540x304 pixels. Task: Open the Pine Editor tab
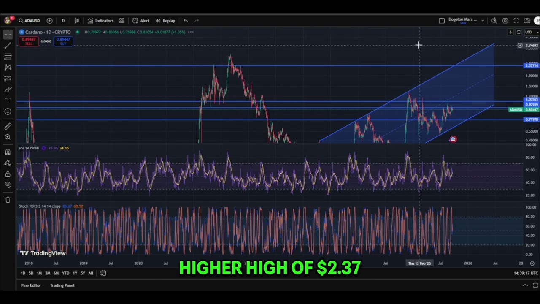(31, 285)
